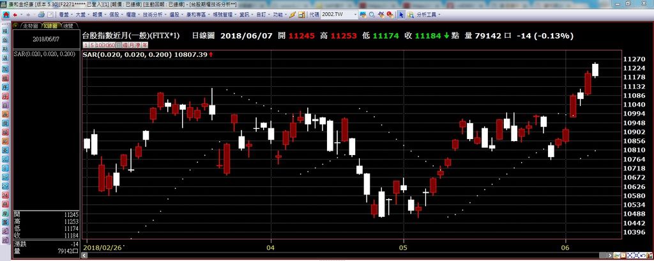654x261 pixels.
Task: Click the 24 sidebar icon
Action: (5, 195)
